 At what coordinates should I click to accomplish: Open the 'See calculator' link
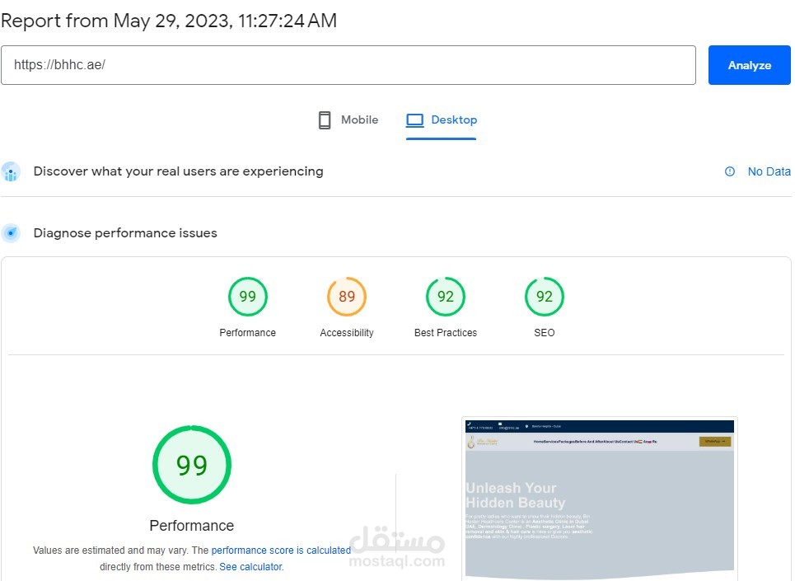click(250, 567)
